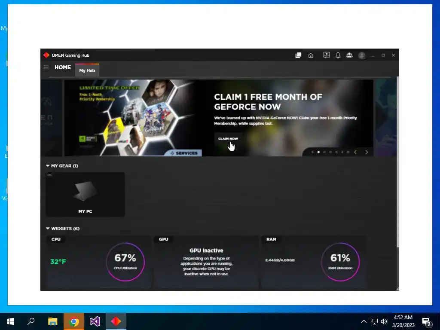Maximize the OMEN Gaming Hub window
Image resolution: width=440 pixels, height=330 pixels.
[x=383, y=55]
